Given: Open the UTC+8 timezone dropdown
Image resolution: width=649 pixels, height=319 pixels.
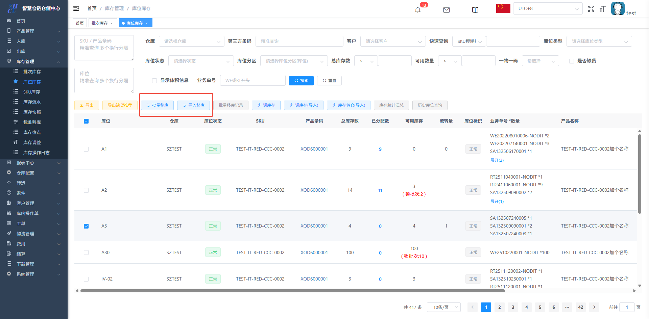Looking at the screenshot, I should coord(548,8).
